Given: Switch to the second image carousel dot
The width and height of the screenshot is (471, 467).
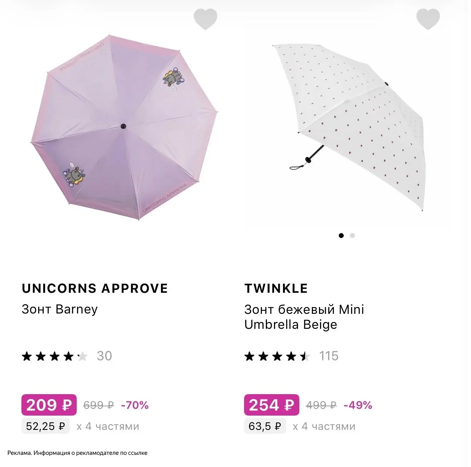Looking at the screenshot, I should [x=352, y=235].
